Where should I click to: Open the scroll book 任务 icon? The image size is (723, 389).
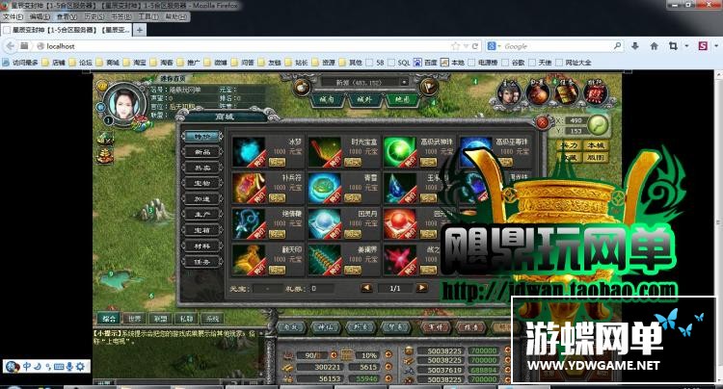(x=566, y=92)
